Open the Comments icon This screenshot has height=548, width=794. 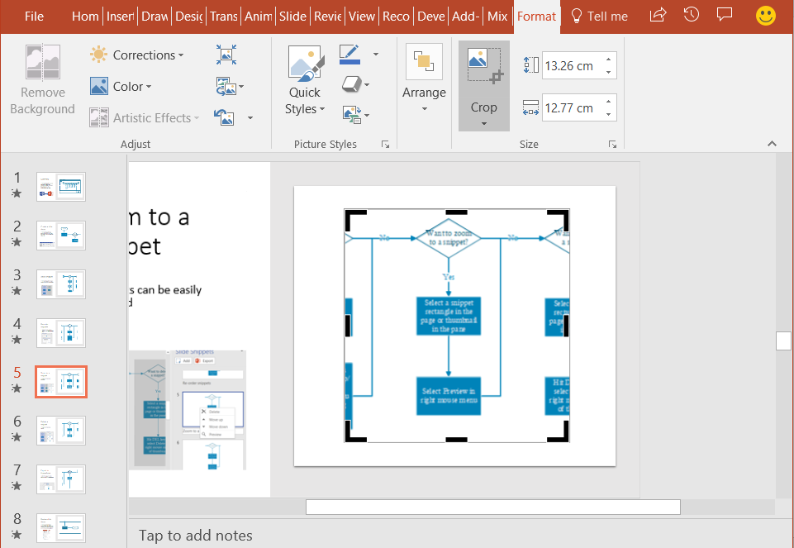tap(725, 15)
